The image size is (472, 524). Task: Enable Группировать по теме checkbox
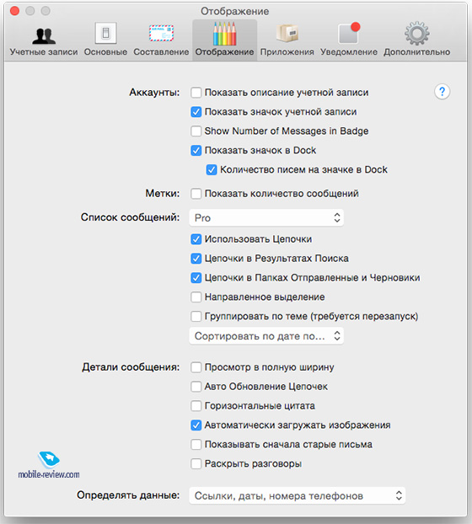196,316
